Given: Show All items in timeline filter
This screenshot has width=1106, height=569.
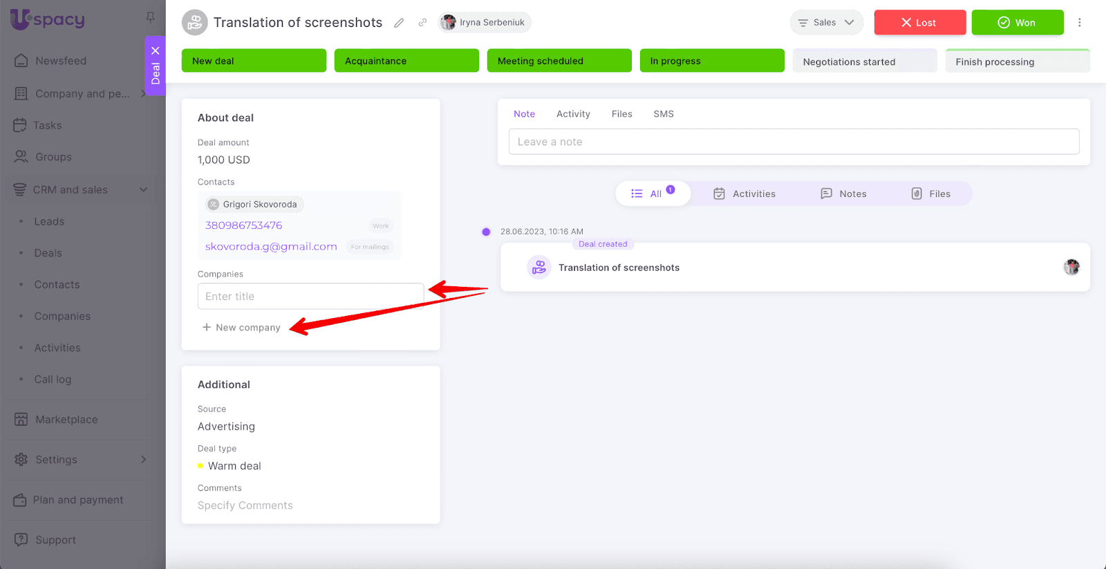Looking at the screenshot, I should tap(653, 194).
